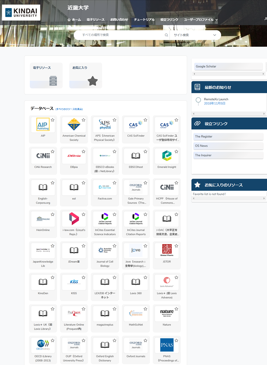
Task: Toggle the favorite star on DBpia
Action: click(83, 151)
